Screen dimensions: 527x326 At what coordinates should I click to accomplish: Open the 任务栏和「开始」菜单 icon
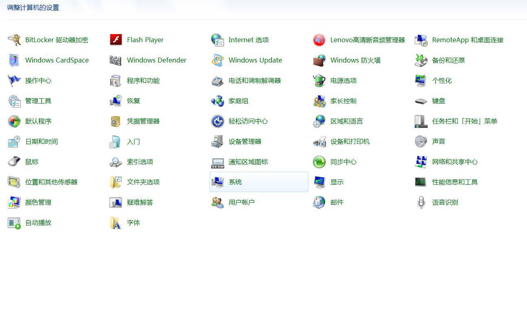point(421,121)
